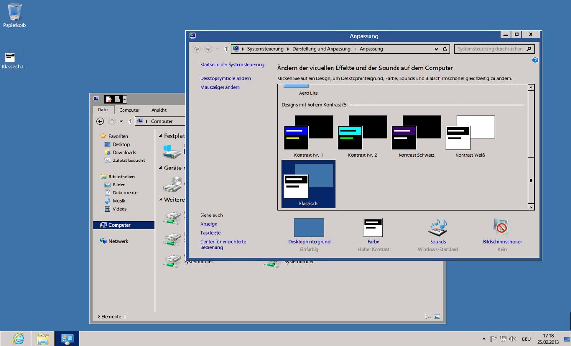This screenshot has height=346, width=571.
Task: Expand the Anpassung address bar history dropdown
Action: (x=437, y=49)
